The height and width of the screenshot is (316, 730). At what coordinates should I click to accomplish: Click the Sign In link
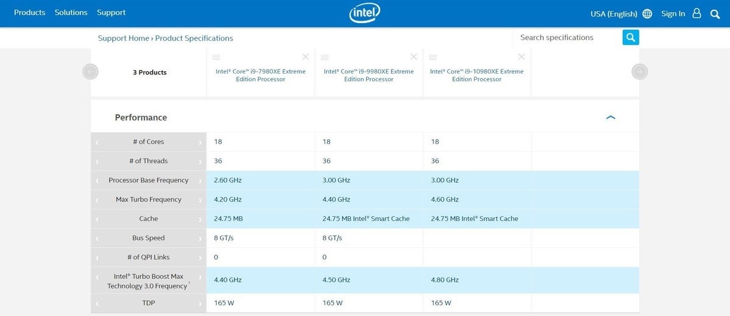point(673,13)
